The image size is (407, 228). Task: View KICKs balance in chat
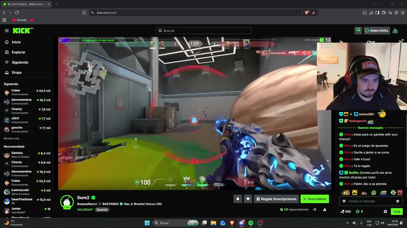click(x=359, y=212)
